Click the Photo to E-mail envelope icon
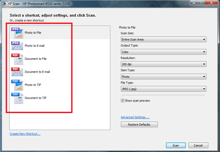Screen dimensions: 220x152 coord(17,46)
